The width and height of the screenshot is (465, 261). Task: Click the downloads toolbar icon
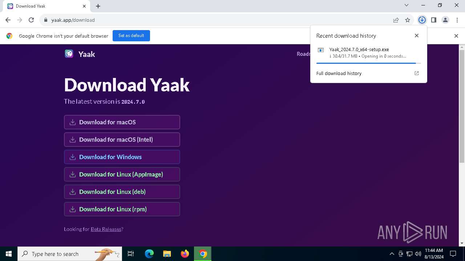pyautogui.click(x=422, y=20)
